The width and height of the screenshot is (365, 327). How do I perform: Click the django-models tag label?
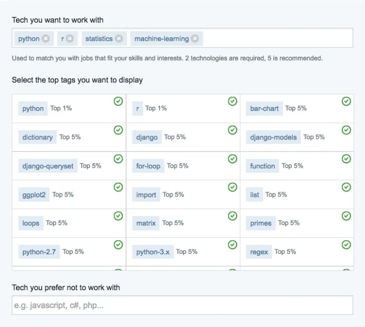tap(273, 137)
